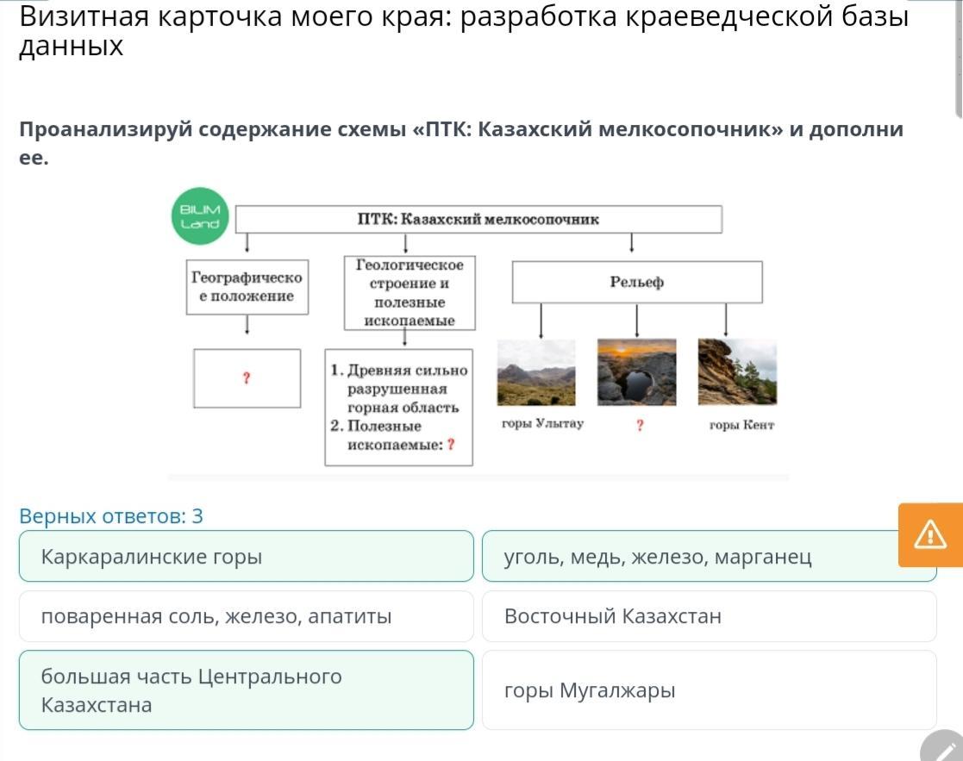The height and width of the screenshot is (761, 963).
Task: Click the red question mark under Географическое положение
Action: (247, 378)
